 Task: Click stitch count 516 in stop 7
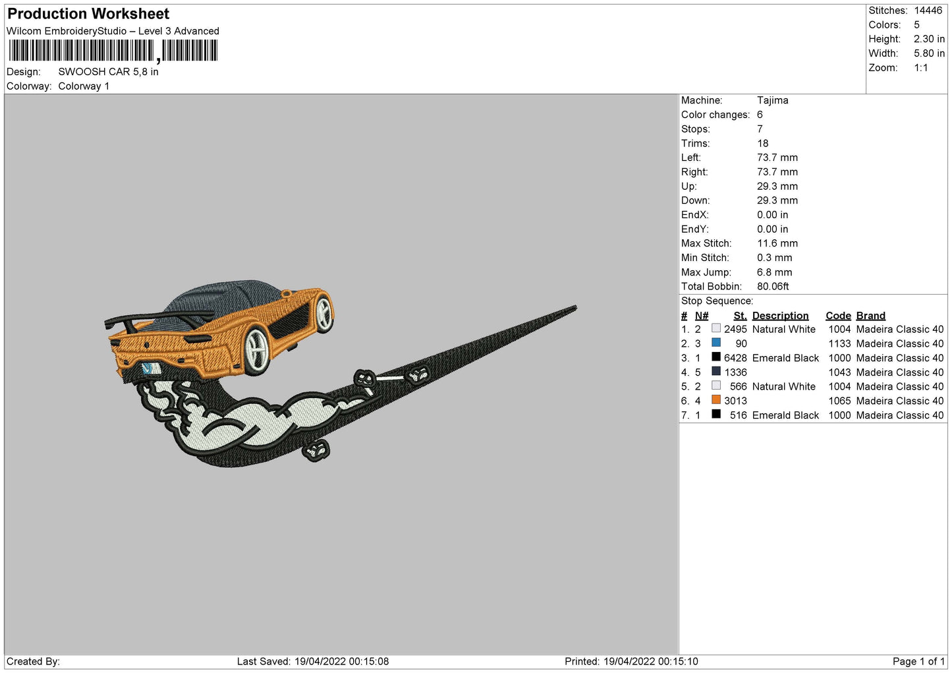tap(739, 415)
